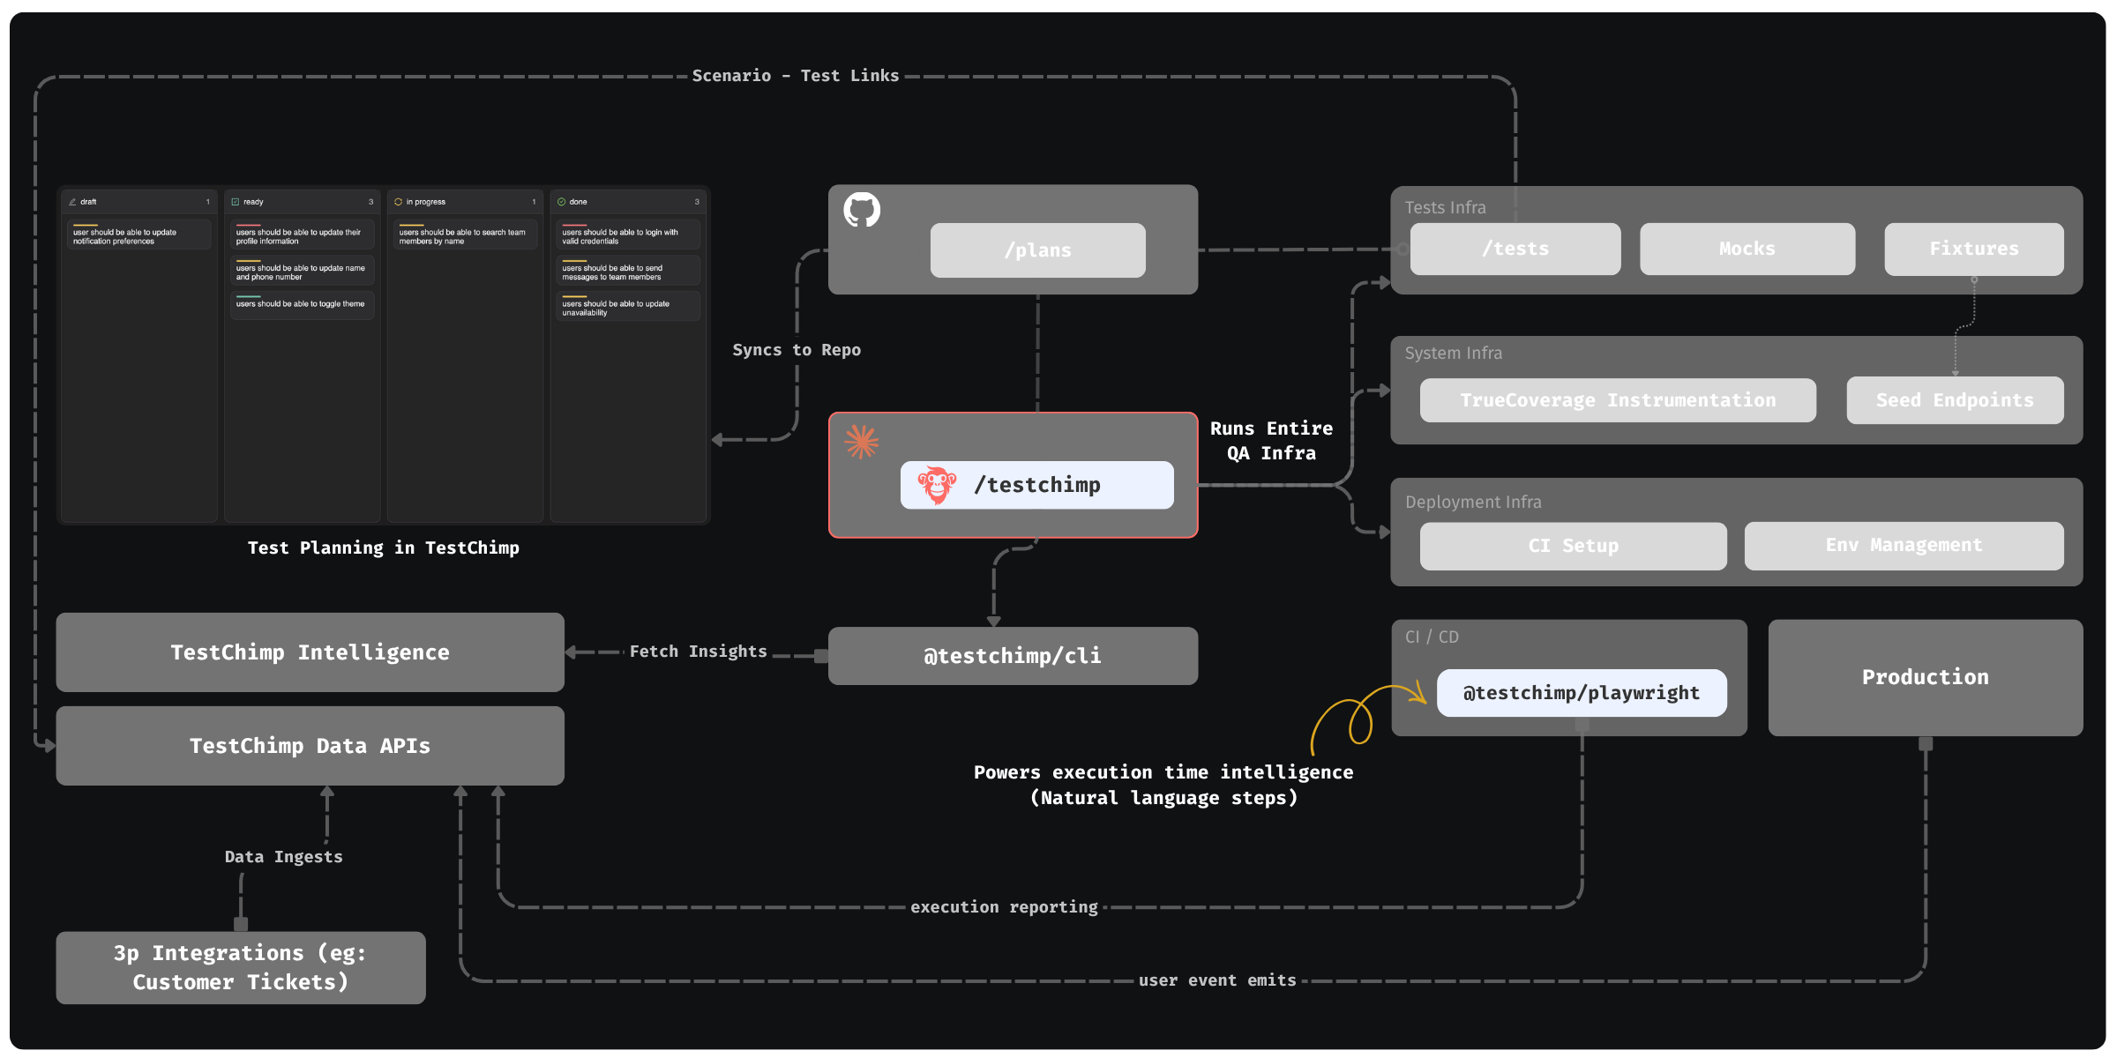
Task: Select the Seed Endpoints node
Action: pos(1956,399)
